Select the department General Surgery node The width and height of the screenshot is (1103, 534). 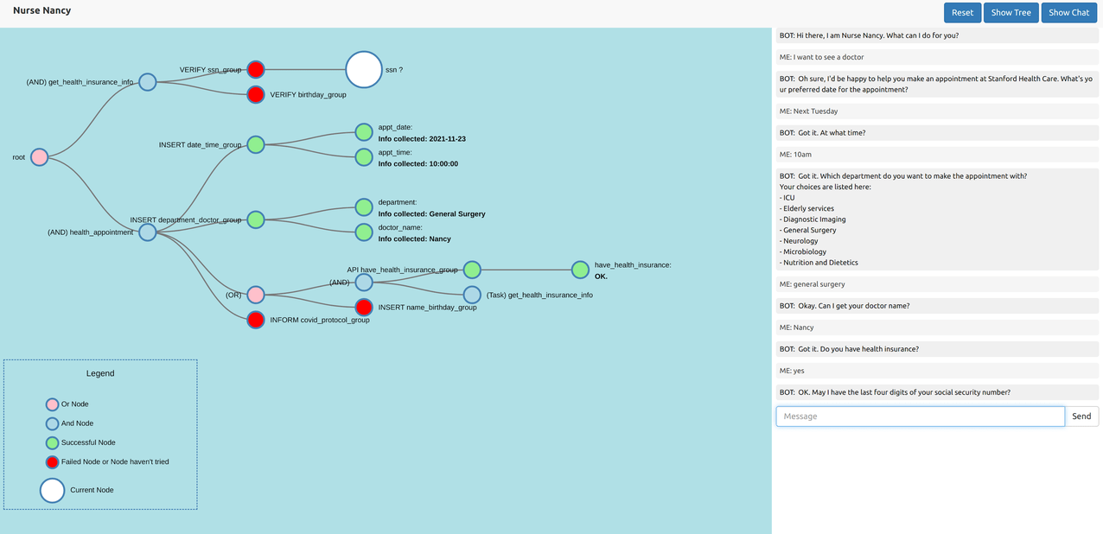(364, 207)
